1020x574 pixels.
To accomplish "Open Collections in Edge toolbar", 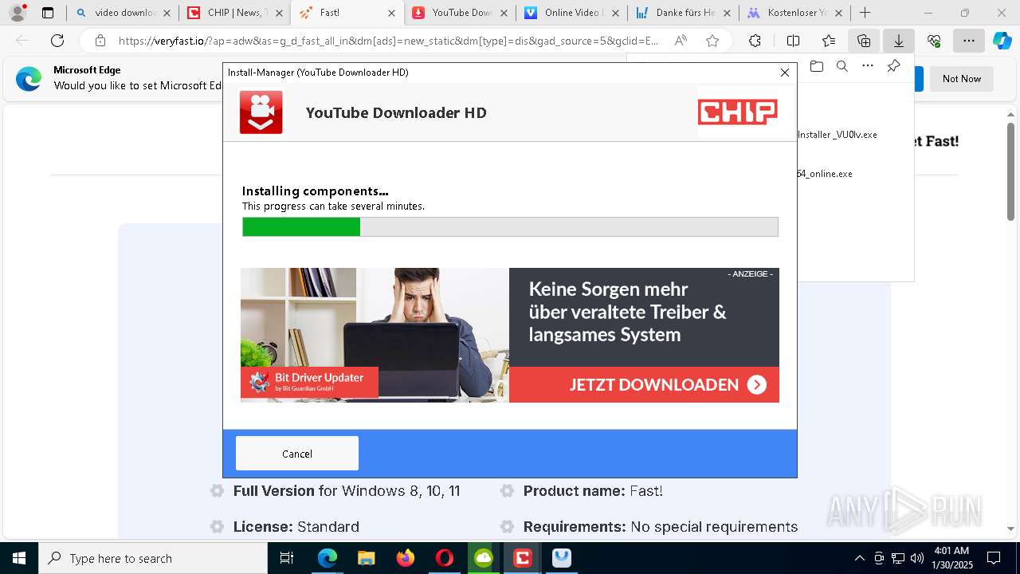I will (x=864, y=41).
